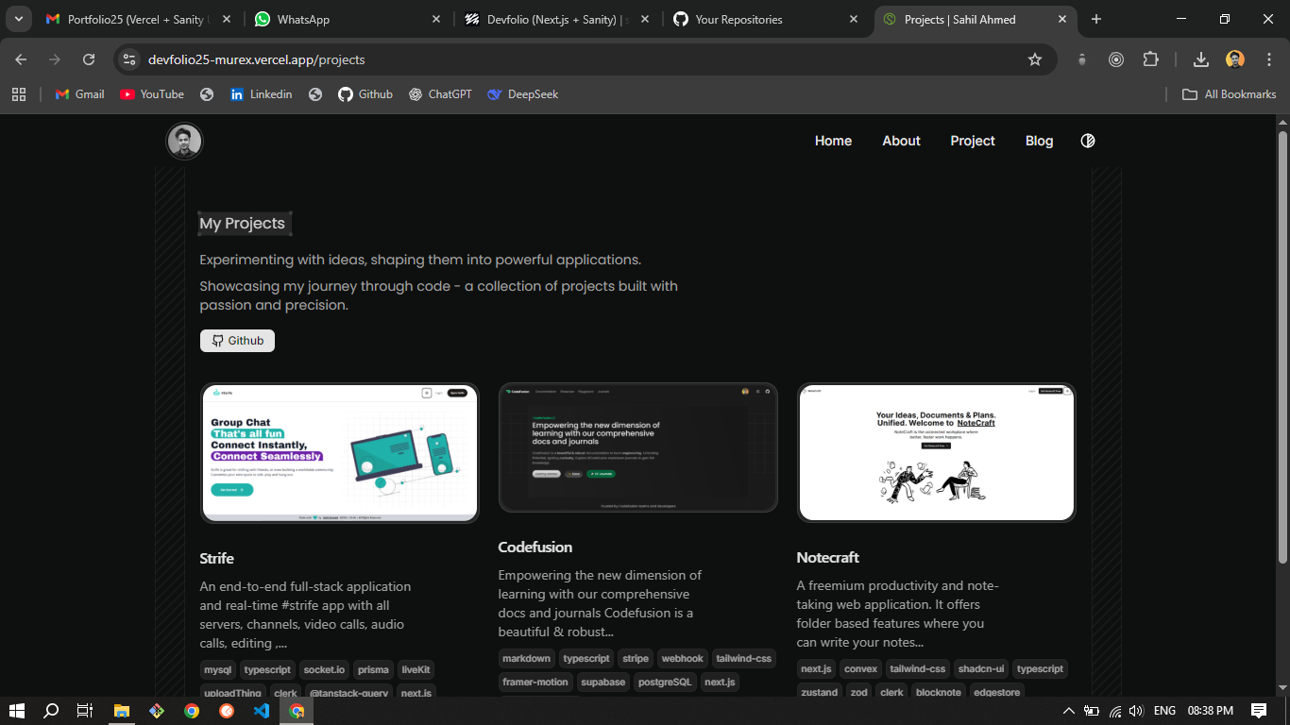
Task: Open the Gmail bookmark
Action: click(80, 94)
